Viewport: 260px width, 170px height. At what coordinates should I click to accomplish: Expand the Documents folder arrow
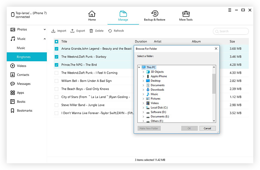tap(143, 85)
